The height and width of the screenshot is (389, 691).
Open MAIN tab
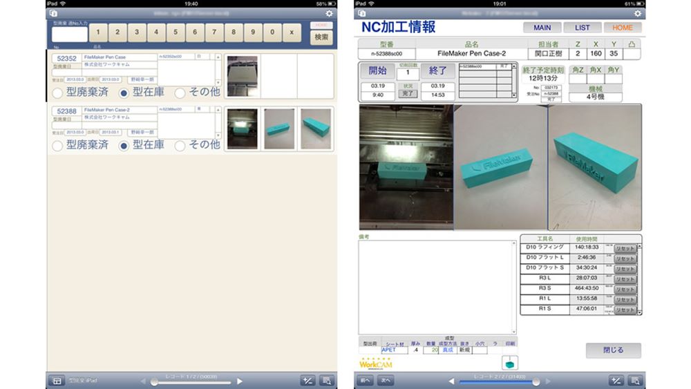pyautogui.click(x=542, y=28)
